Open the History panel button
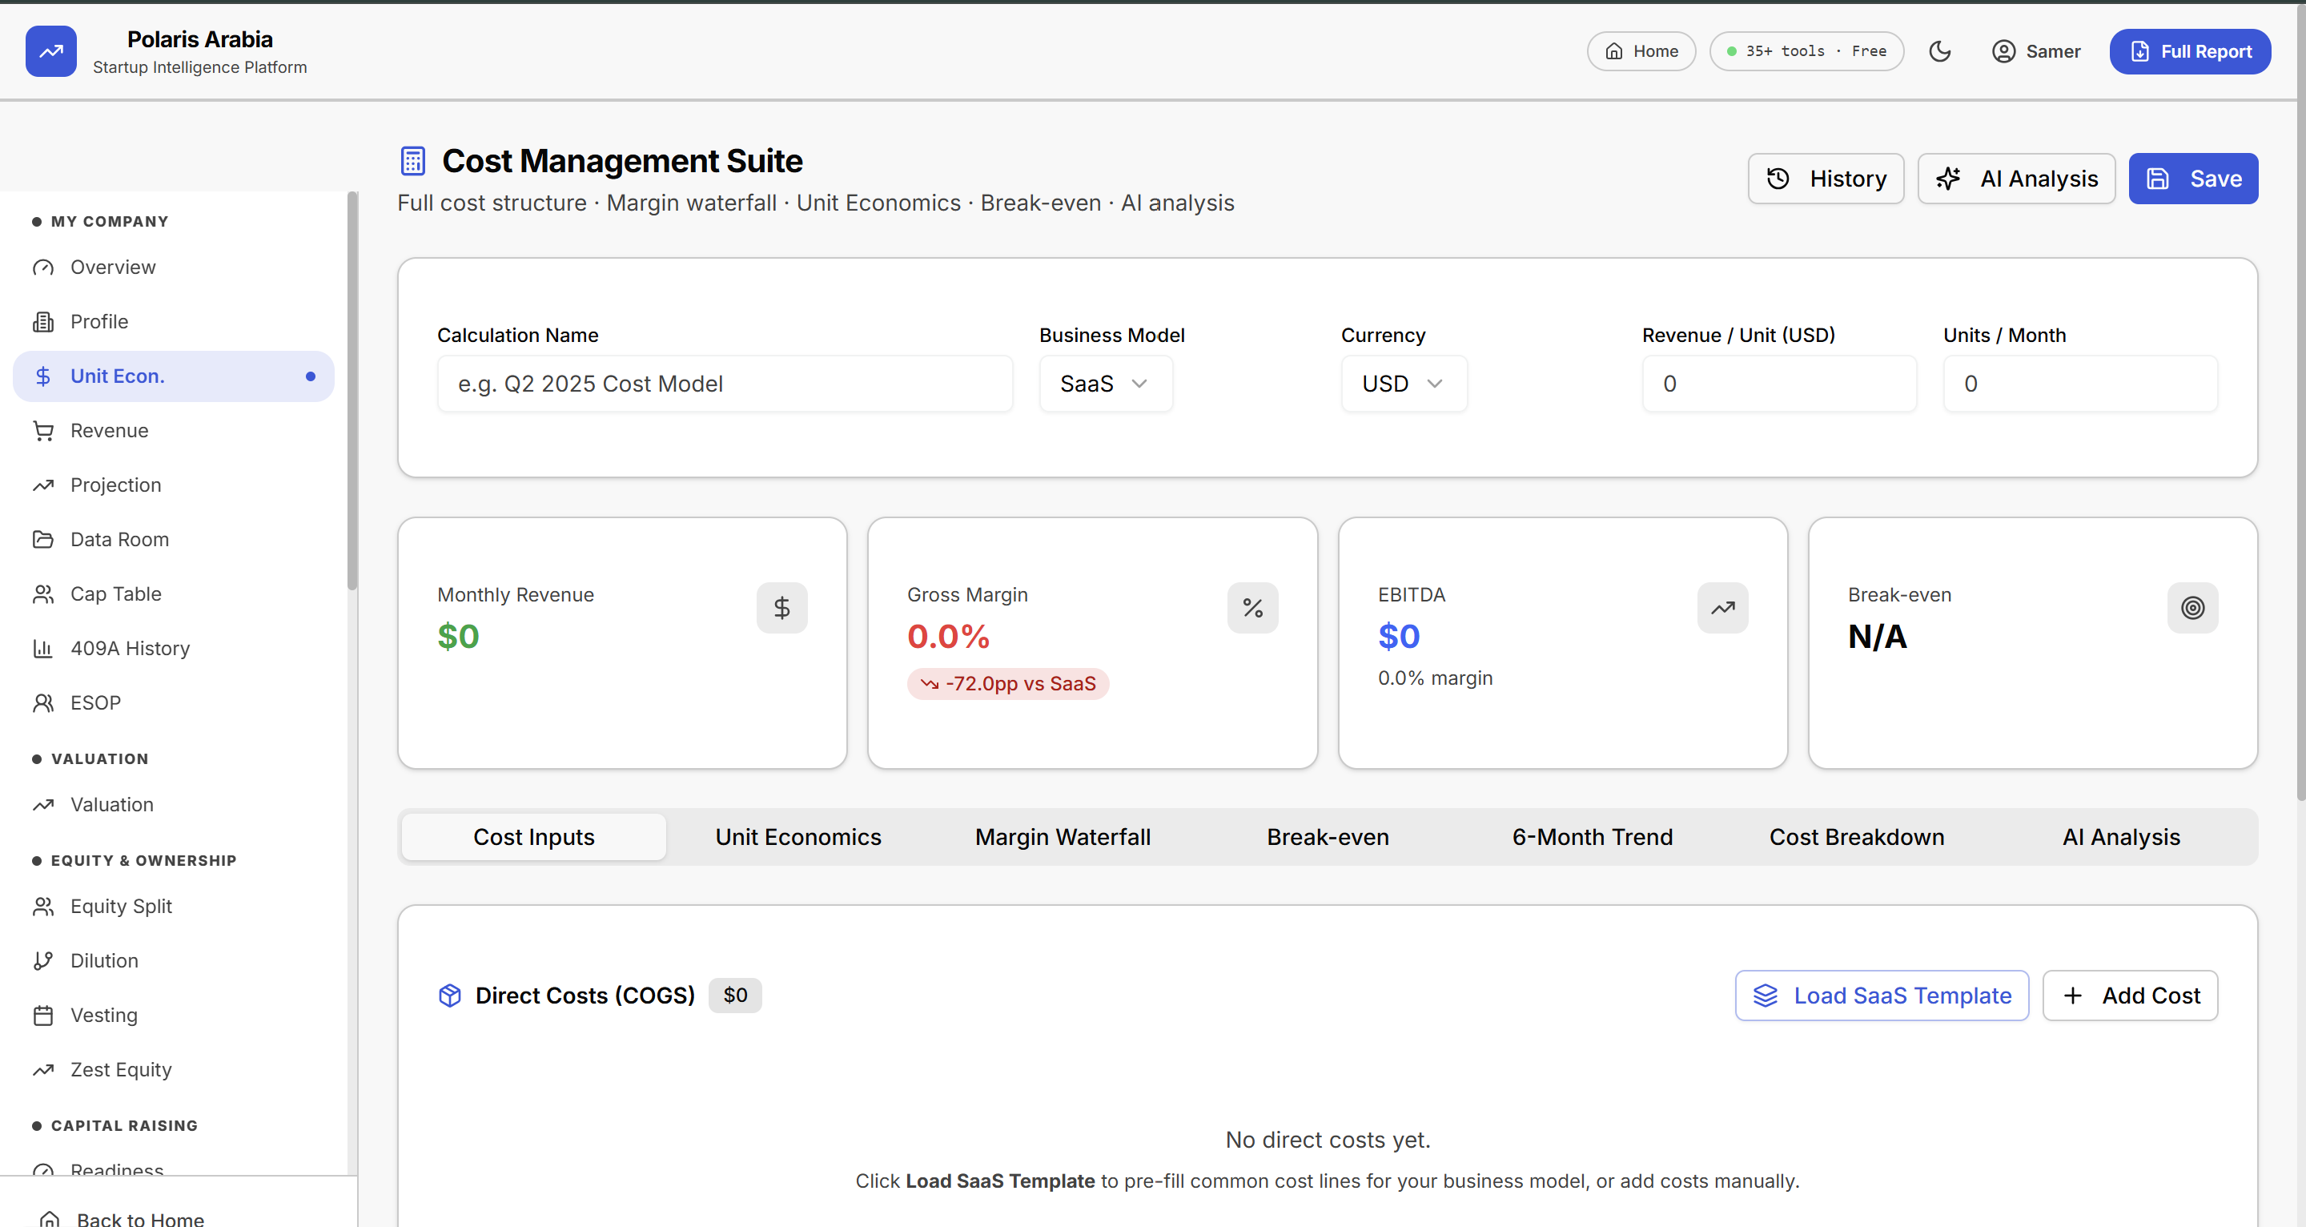The height and width of the screenshot is (1227, 2306). [x=1826, y=179]
